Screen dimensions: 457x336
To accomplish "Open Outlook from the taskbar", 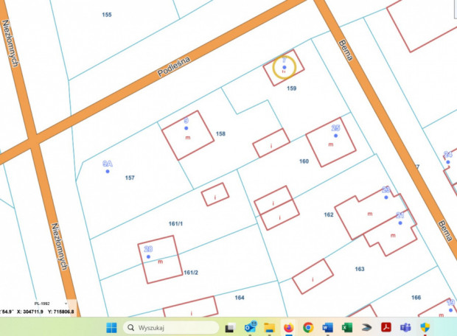I will [x=250, y=327].
